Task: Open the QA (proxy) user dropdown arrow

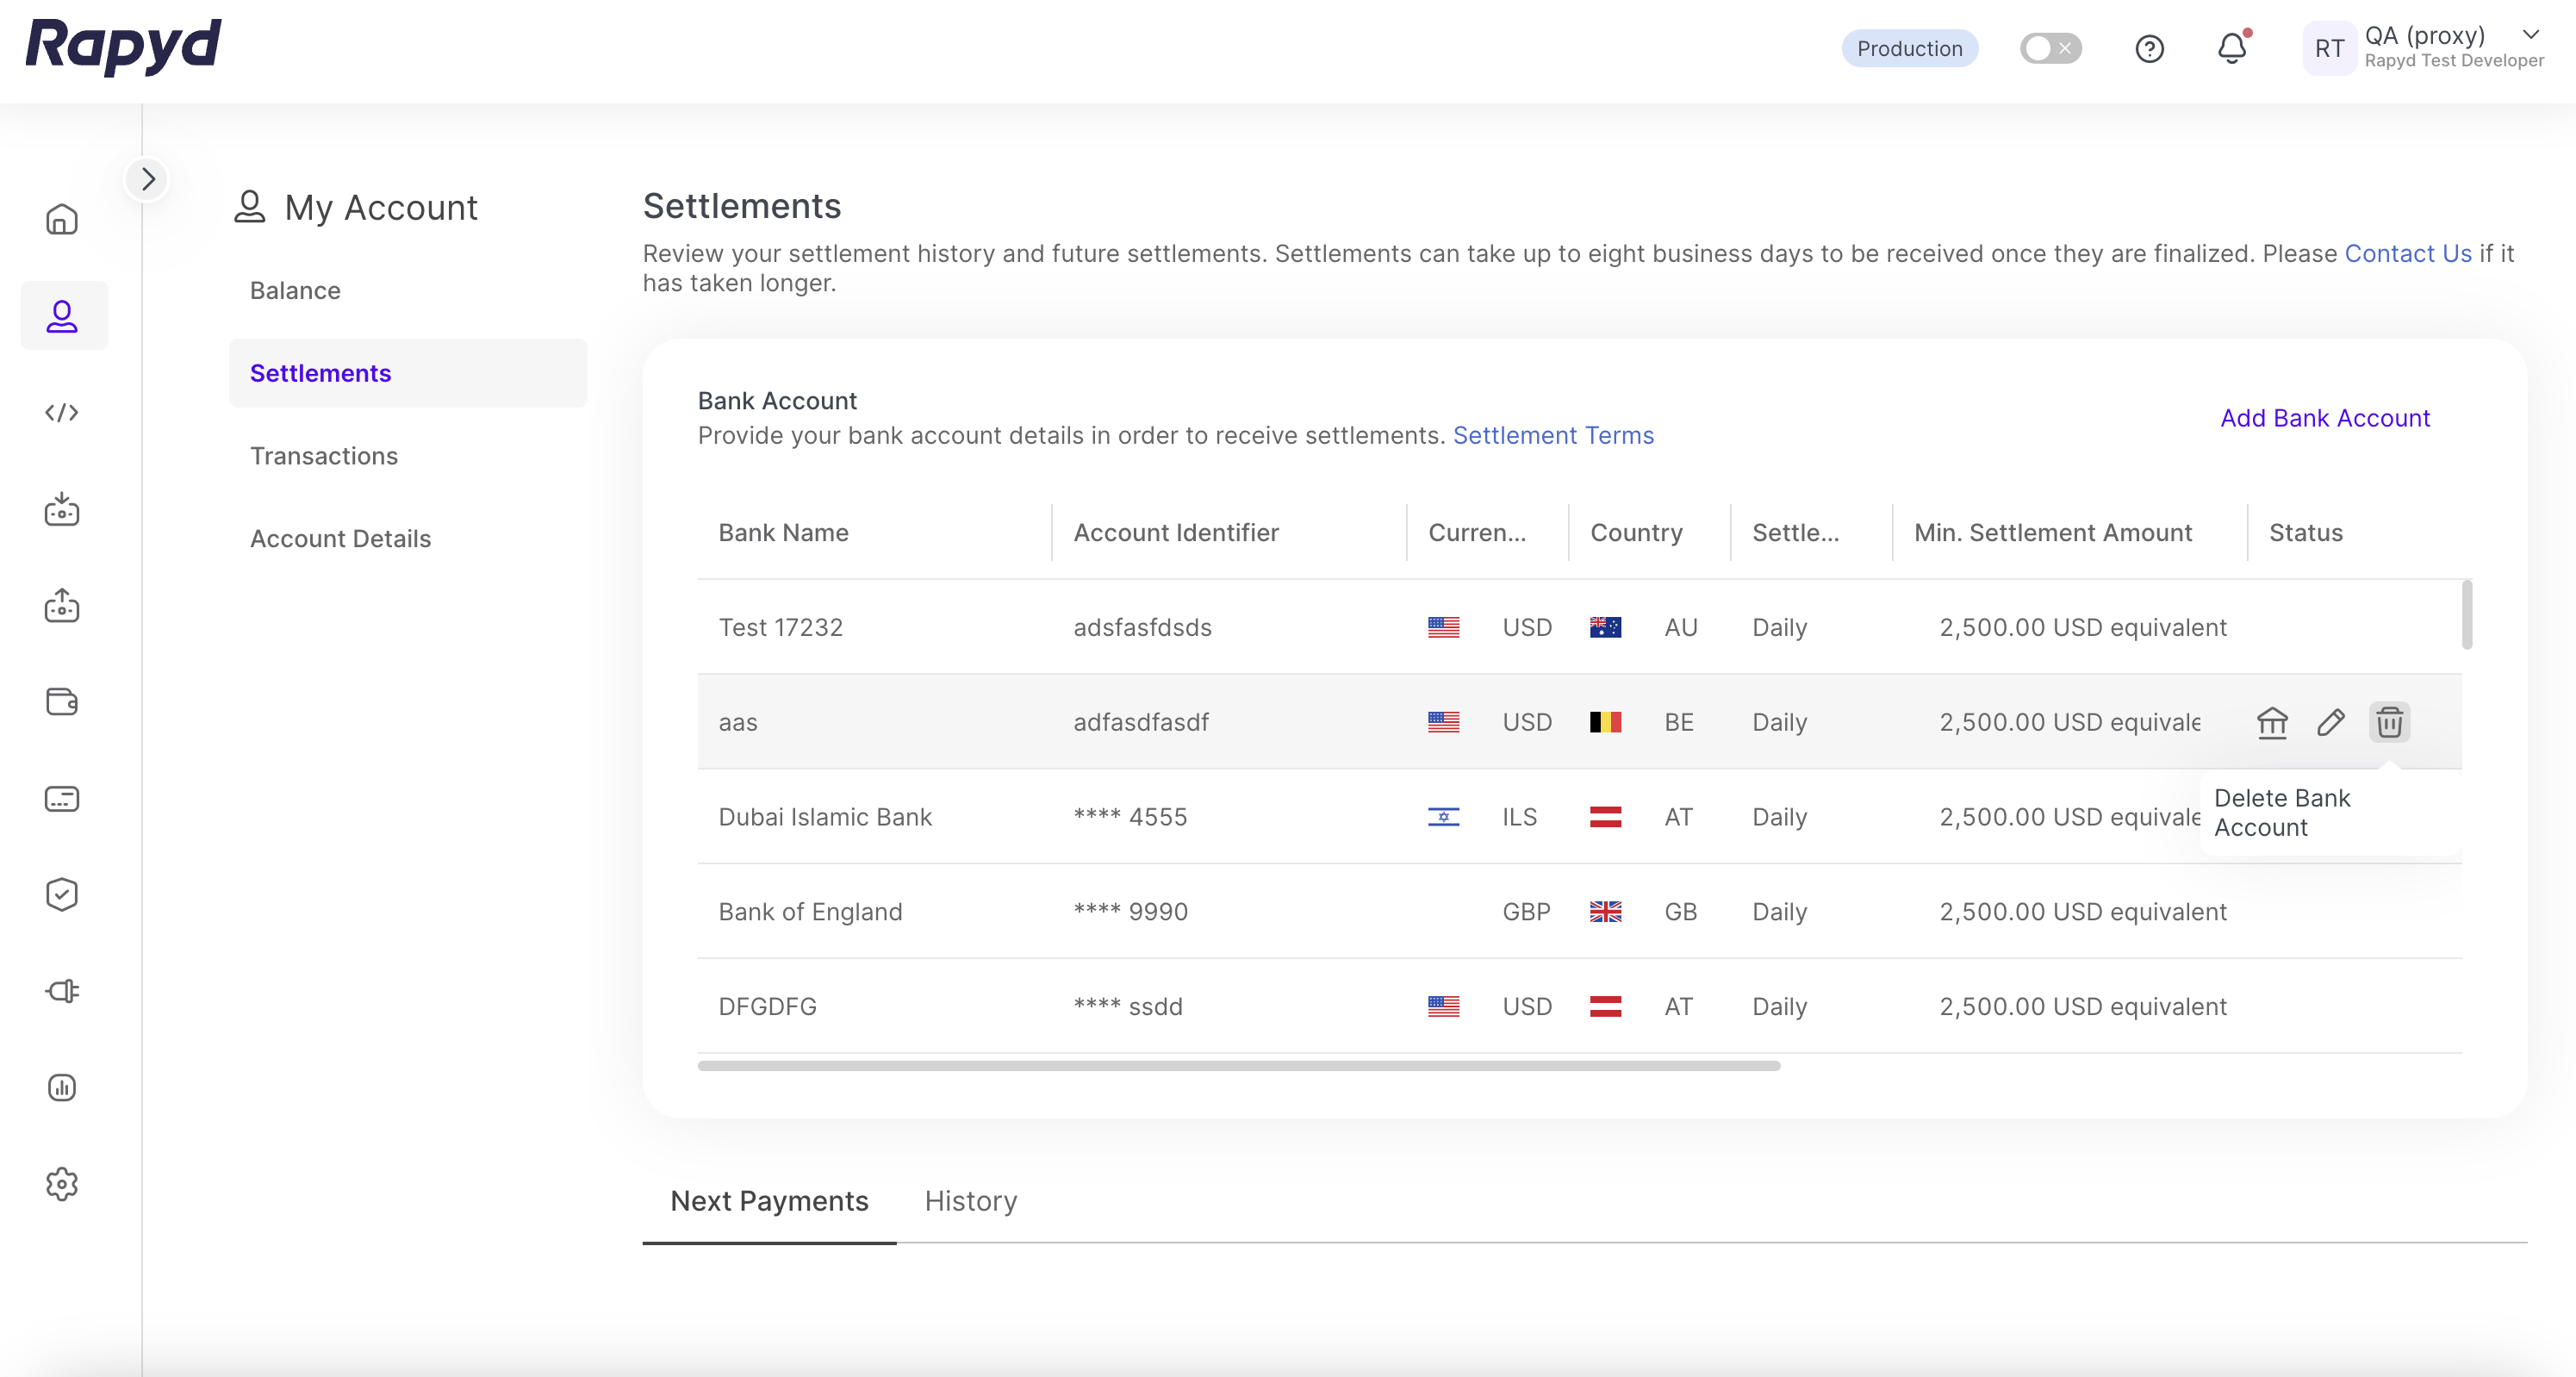Action: 2530,35
